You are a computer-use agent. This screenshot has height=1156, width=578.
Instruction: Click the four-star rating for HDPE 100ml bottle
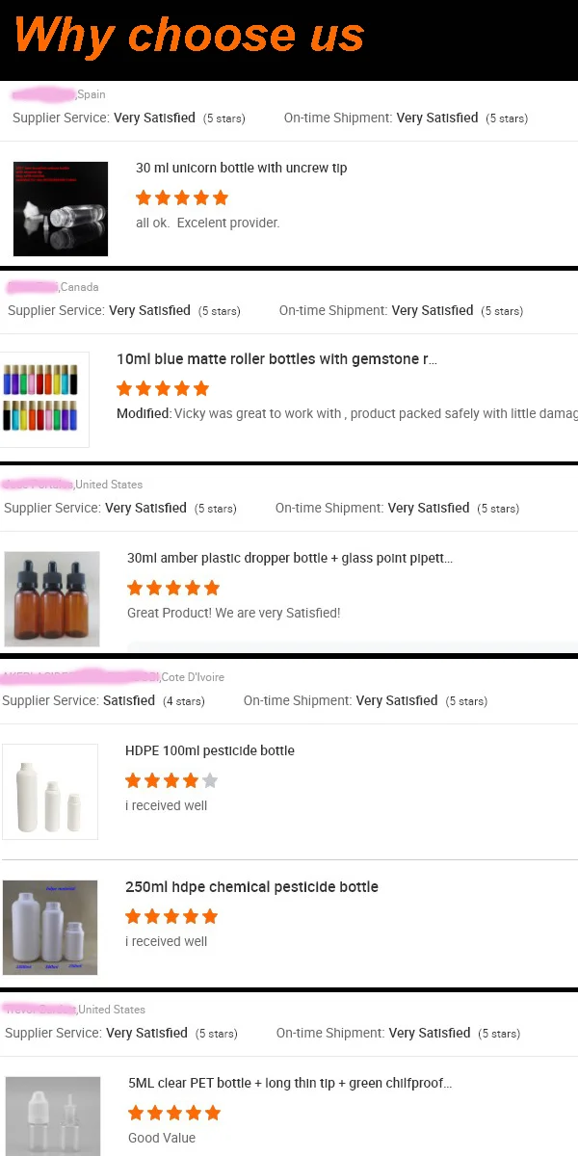171,780
